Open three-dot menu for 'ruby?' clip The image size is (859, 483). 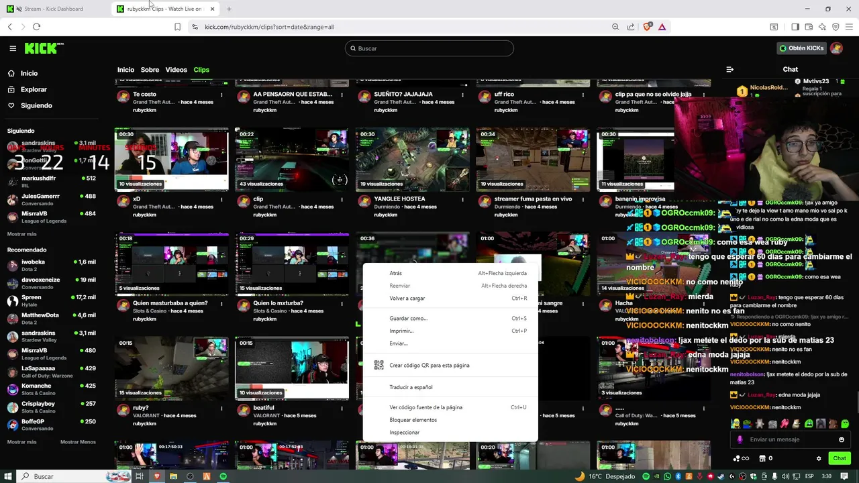(221, 408)
